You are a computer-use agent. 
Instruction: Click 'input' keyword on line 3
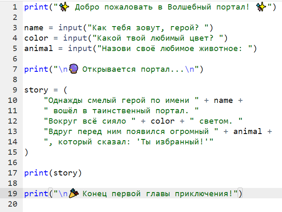70,28
